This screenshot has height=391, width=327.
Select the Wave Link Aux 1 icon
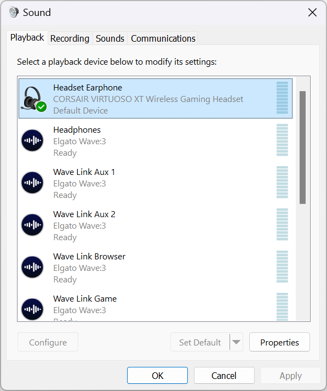pyautogui.click(x=32, y=183)
